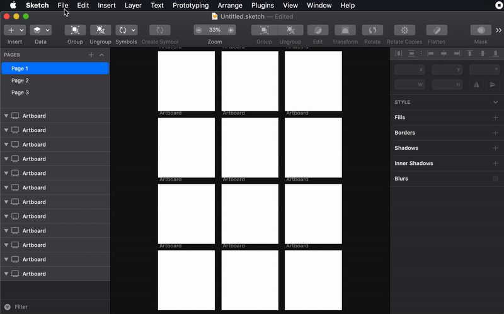Add a new Fills entry
The width and height of the screenshot is (504, 314).
(495, 118)
